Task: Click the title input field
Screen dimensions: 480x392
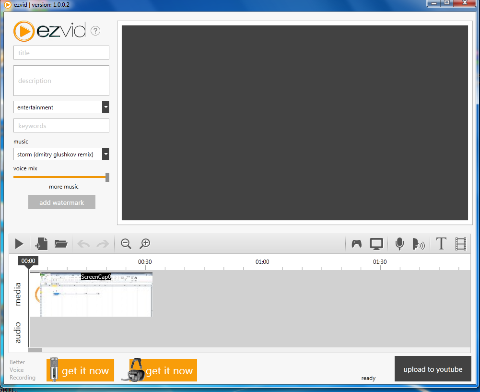Action: click(x=61, y=53)
